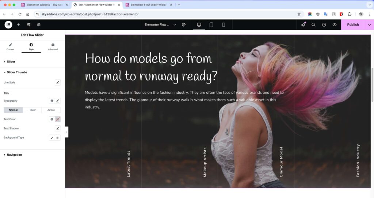
Task: Edit Line Style with pencil icon
Action: point(57,82)
